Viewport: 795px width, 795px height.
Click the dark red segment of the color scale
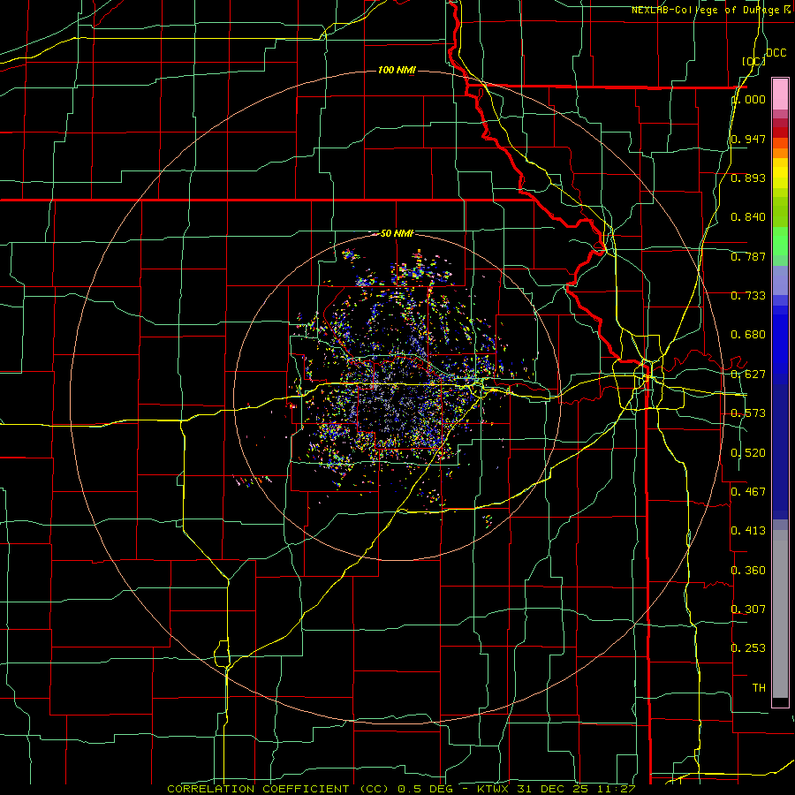[780, 132]
